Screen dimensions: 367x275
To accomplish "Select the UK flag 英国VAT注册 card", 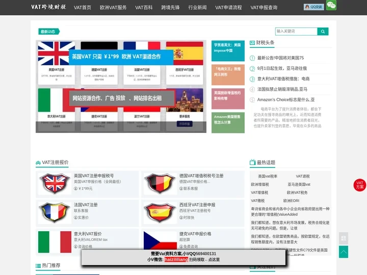I will click(x=57, y=63).
